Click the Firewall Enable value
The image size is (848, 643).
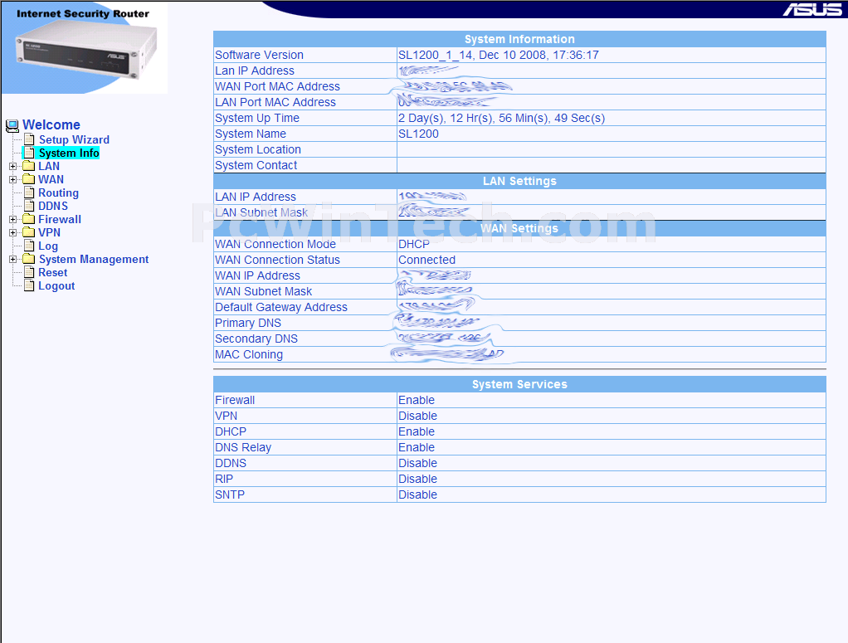417,400
